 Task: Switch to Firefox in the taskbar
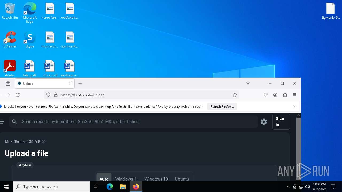tap(136, 187)
